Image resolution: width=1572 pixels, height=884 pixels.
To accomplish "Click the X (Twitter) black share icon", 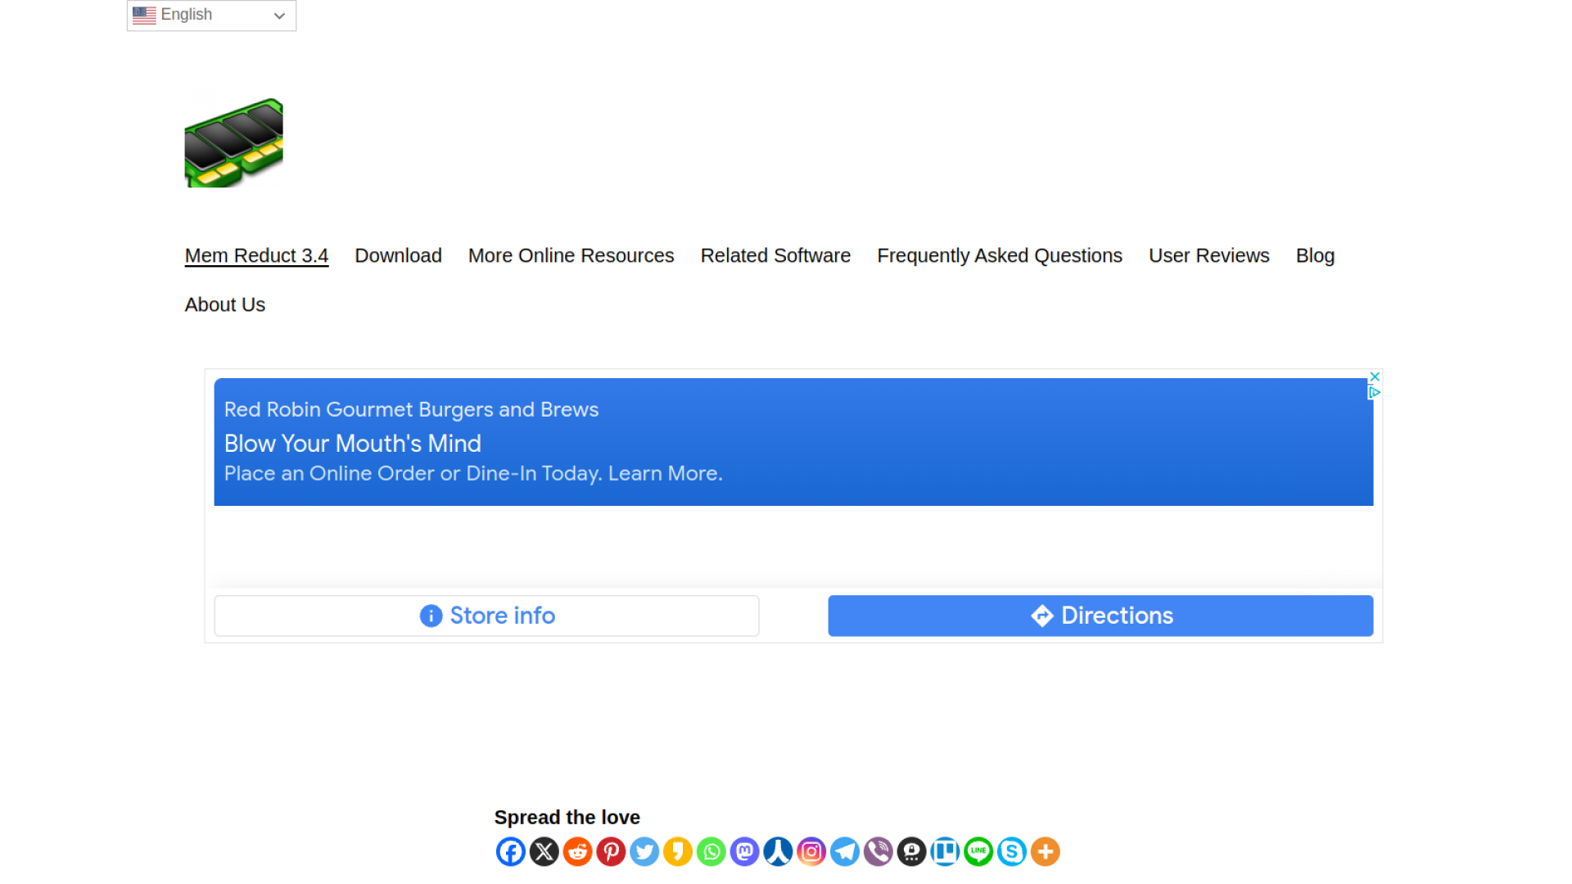I will 544,851.
